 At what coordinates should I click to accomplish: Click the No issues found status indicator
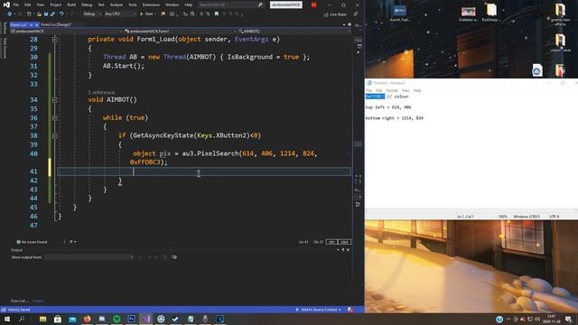pos(32,242)
